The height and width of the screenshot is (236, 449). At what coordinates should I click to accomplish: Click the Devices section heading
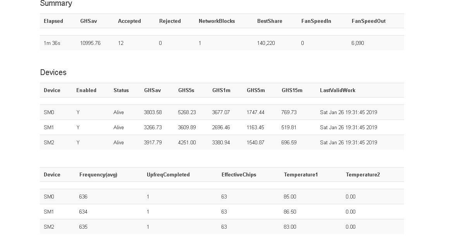tap(53, 73)
